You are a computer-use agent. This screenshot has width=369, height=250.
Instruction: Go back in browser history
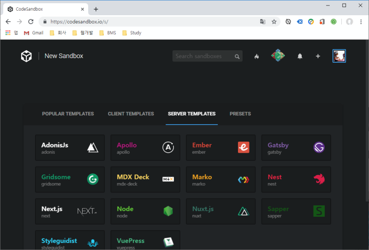(x=8, y=22)
